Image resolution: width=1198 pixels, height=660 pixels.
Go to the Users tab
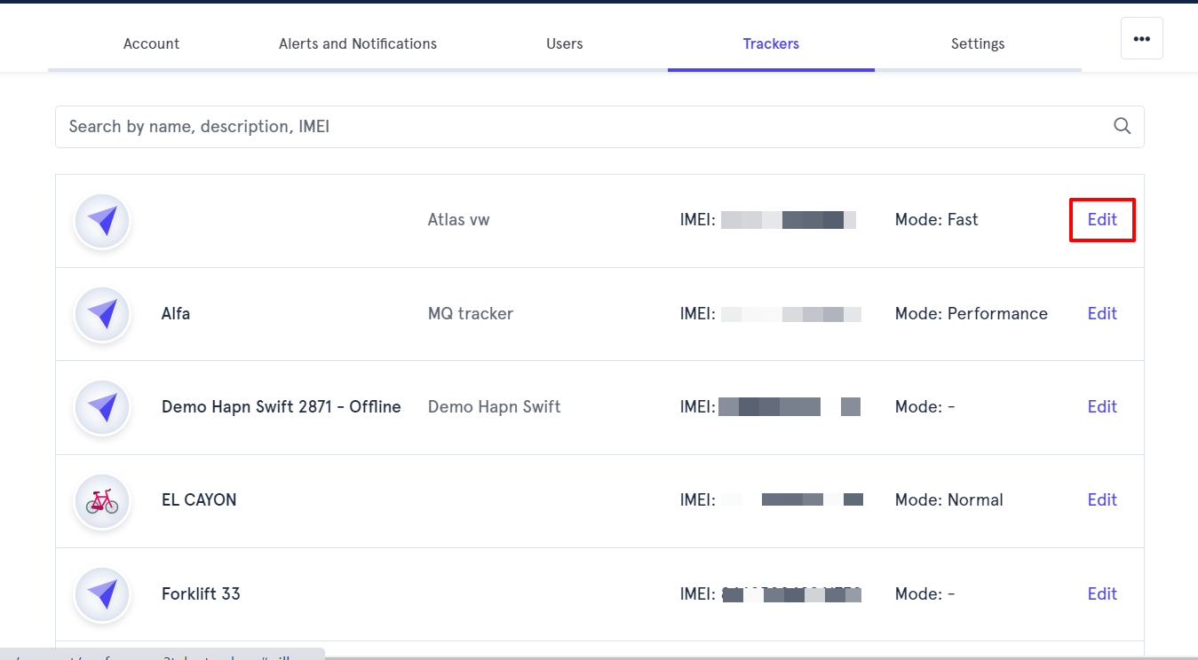[x=565, y=43]
